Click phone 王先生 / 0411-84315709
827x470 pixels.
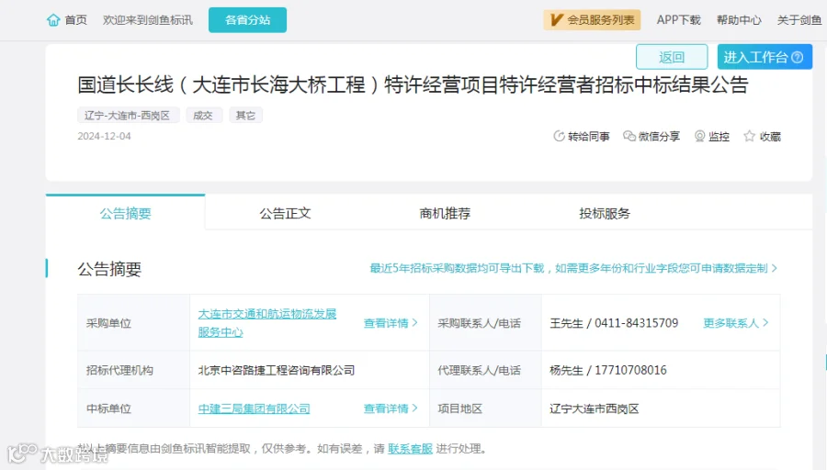click(x=614, y=323)
